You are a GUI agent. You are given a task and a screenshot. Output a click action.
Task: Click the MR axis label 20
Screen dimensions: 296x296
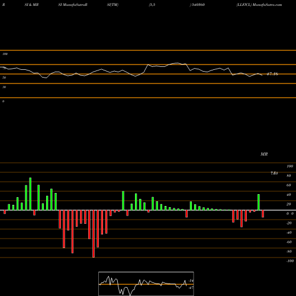289,204
